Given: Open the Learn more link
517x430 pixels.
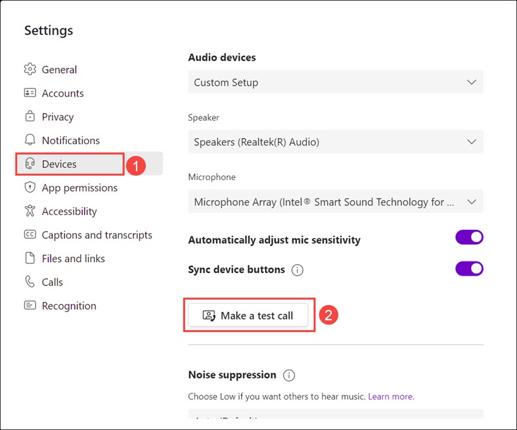Looking at the screenshot, I should [x=390, y=396].
